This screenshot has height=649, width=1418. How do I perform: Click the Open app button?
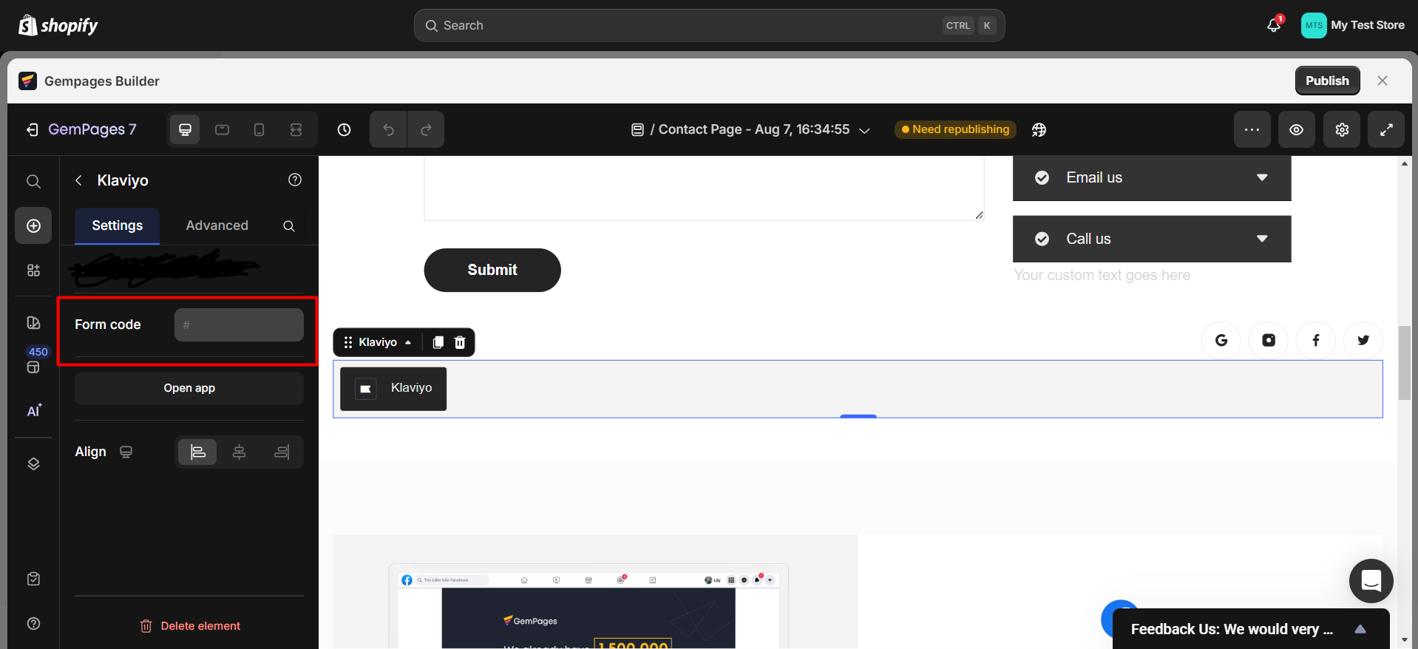click(189, 388)
